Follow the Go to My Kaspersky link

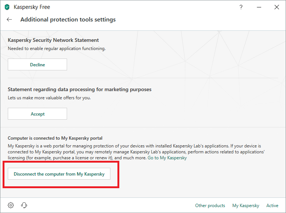pos(167,158)
